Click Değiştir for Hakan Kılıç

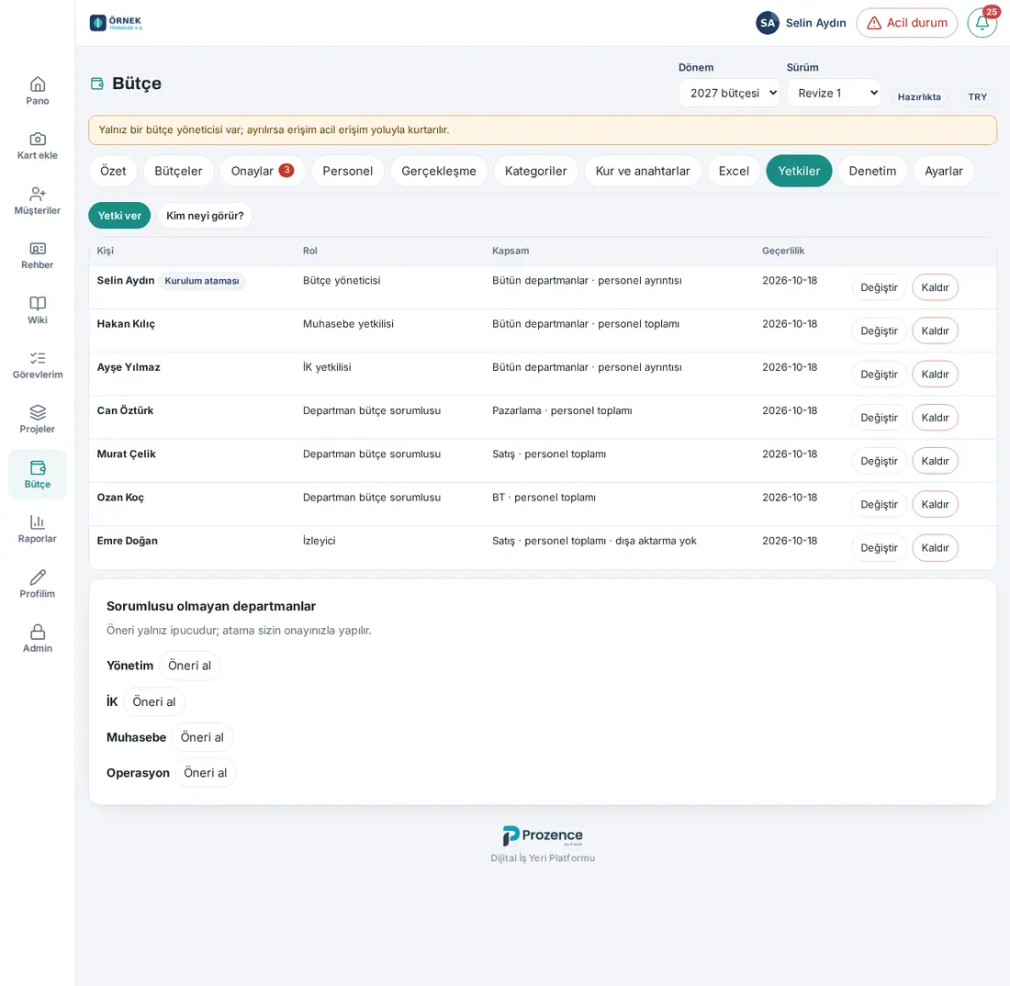pyautogui.click(x=879, y=331)
